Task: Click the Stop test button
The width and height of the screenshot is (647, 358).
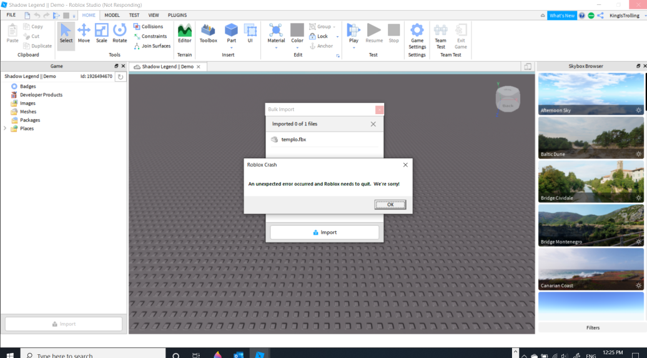Action: pos(393,34)
